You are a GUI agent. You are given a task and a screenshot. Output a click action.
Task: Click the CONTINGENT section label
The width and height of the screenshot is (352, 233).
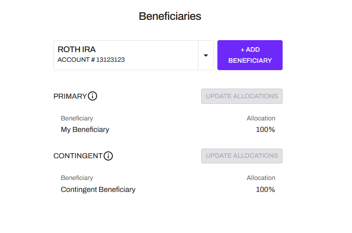[x=78, y=156]
